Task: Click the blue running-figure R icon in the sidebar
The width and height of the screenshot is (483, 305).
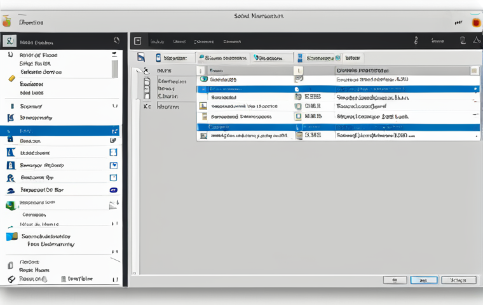Action: (10, 178)
